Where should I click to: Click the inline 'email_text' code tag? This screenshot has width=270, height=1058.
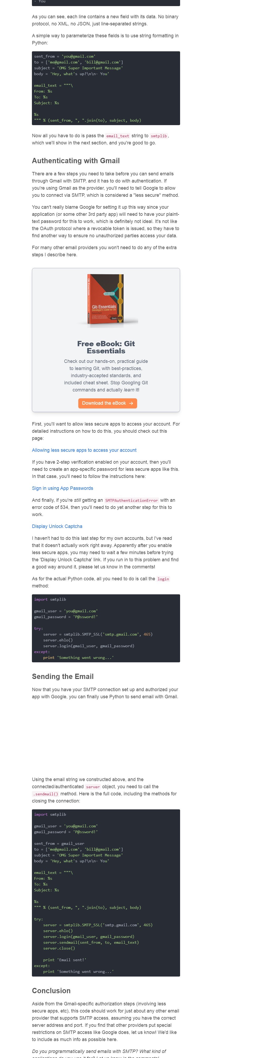[118, 136]
